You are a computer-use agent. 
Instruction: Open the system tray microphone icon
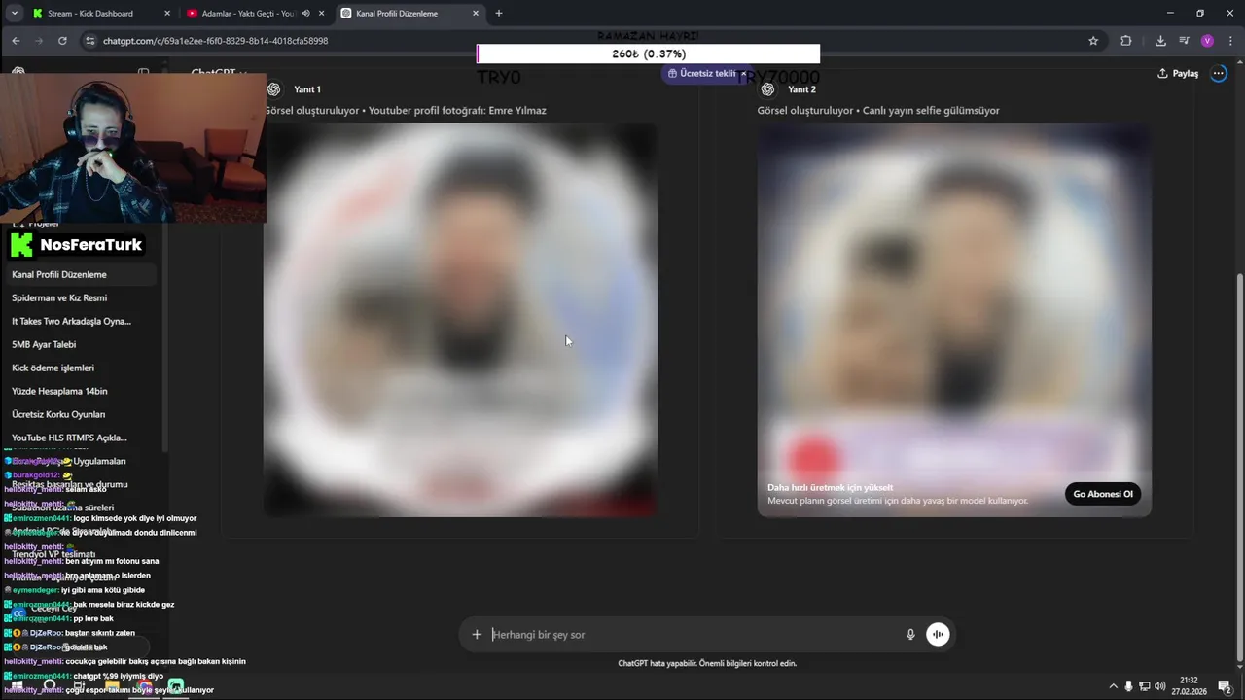click(1128, 686)
